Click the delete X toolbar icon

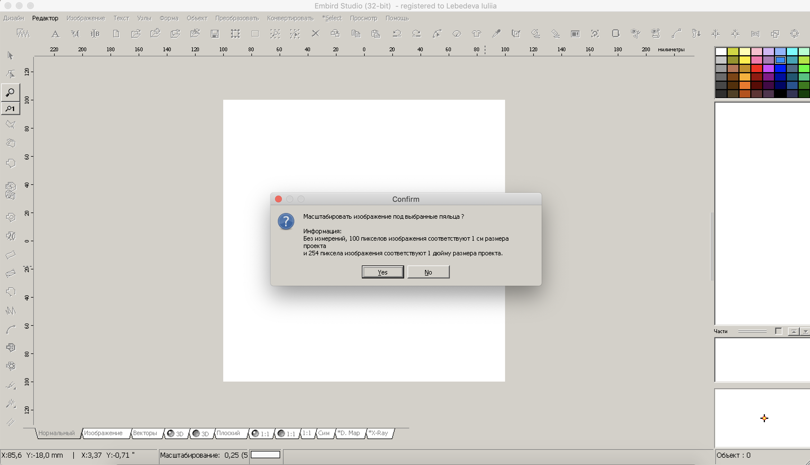tap(315, 34)
